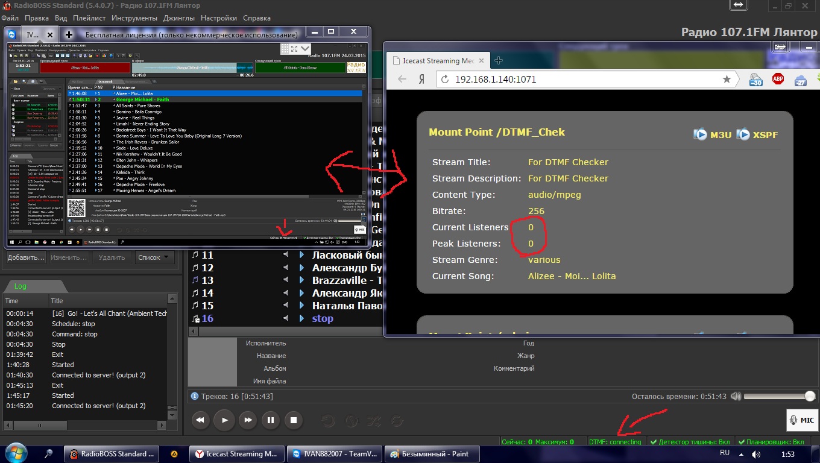
Task: Open the Настройки menu
Action: (x=219, y=18)
